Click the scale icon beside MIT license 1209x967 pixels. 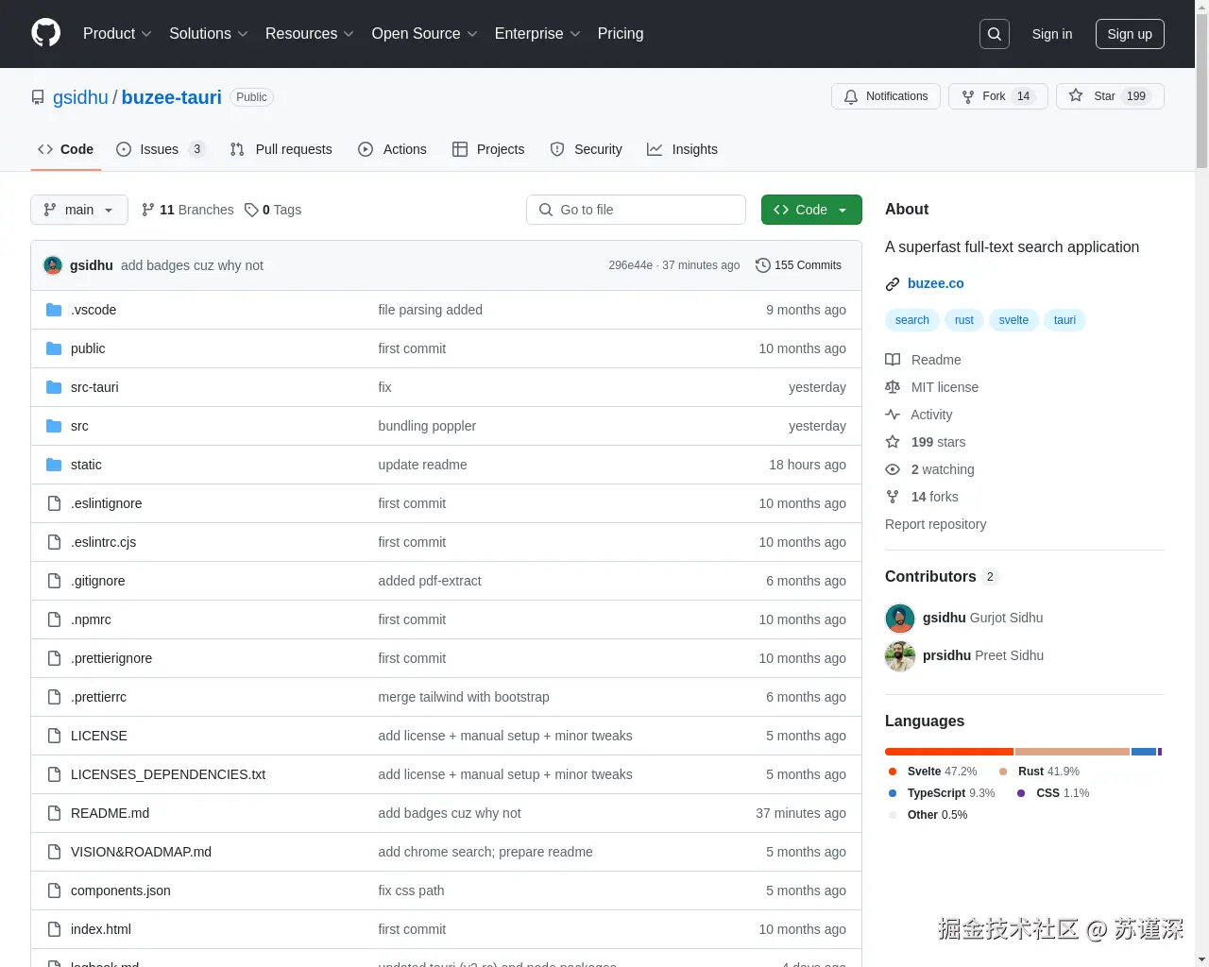(893, 387)
